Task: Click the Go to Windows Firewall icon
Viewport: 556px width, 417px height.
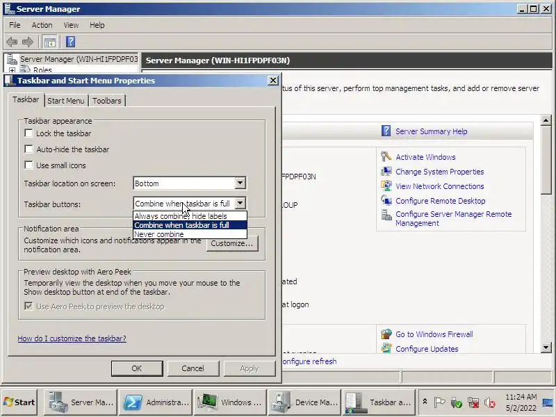Action: click(386, 334)
